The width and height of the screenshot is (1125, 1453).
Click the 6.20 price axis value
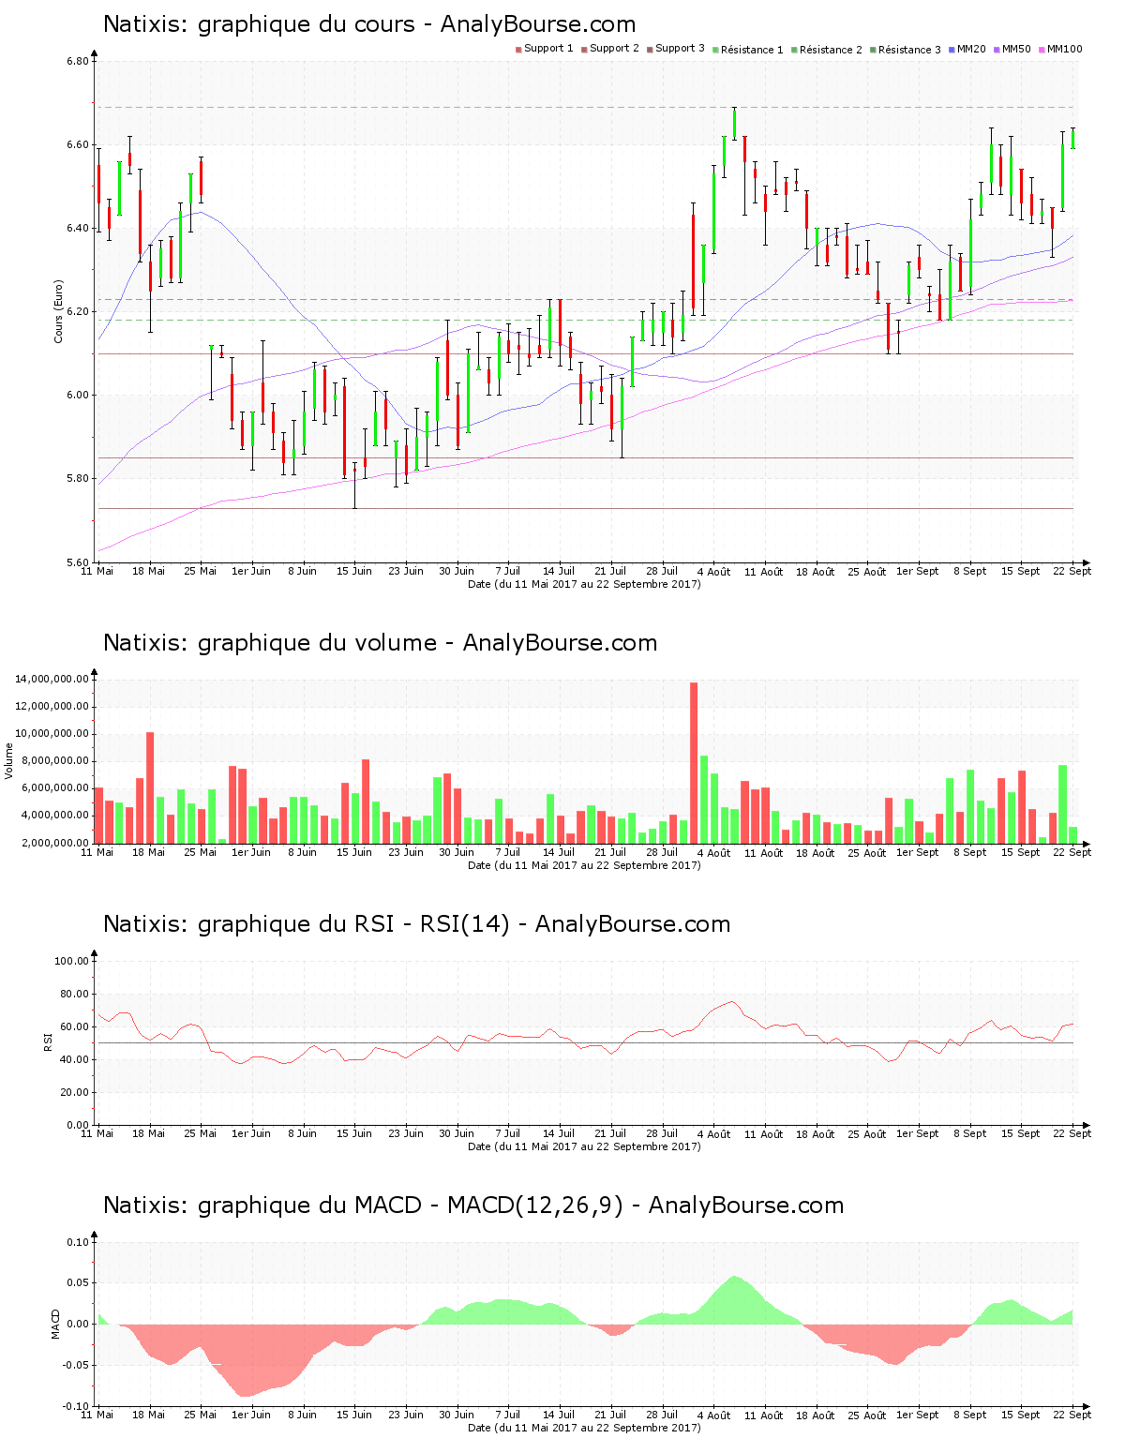click(x=78, y=312)
